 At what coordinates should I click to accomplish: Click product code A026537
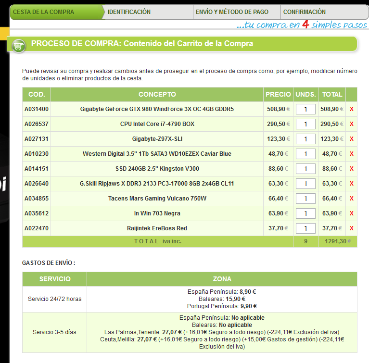pyautogui.click(x=37, y=124)
